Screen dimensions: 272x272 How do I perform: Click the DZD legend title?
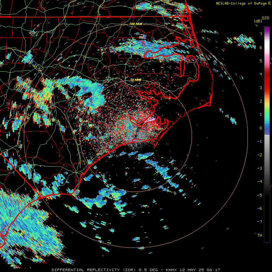266,18
